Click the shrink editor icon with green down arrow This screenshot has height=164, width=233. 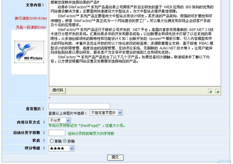point(210,91)
